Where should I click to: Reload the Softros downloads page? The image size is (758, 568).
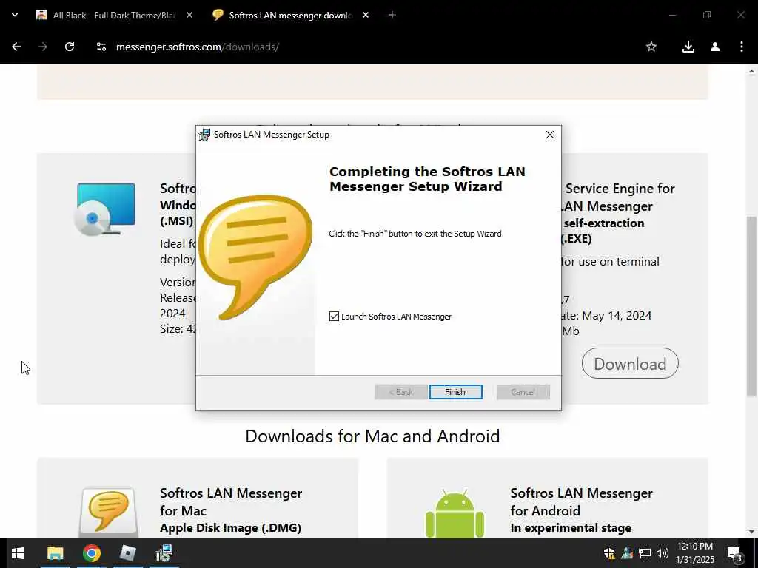[x=70, y=47]
